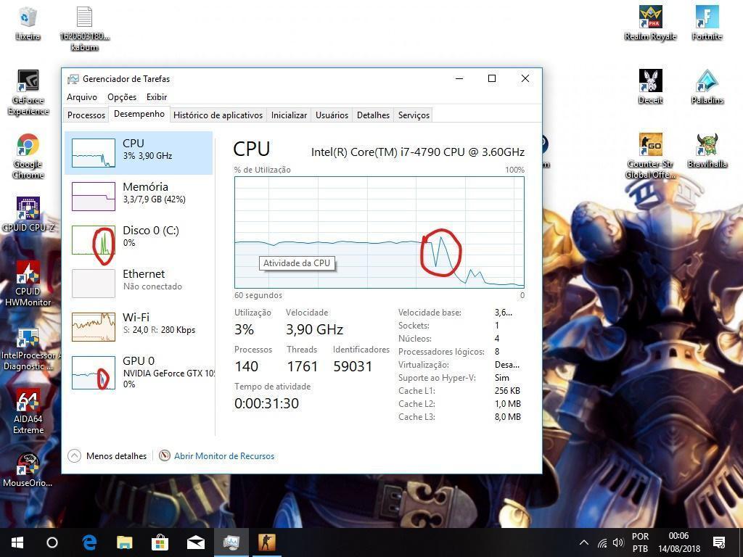Select Memória in the performance sidebar

point(139,196)
